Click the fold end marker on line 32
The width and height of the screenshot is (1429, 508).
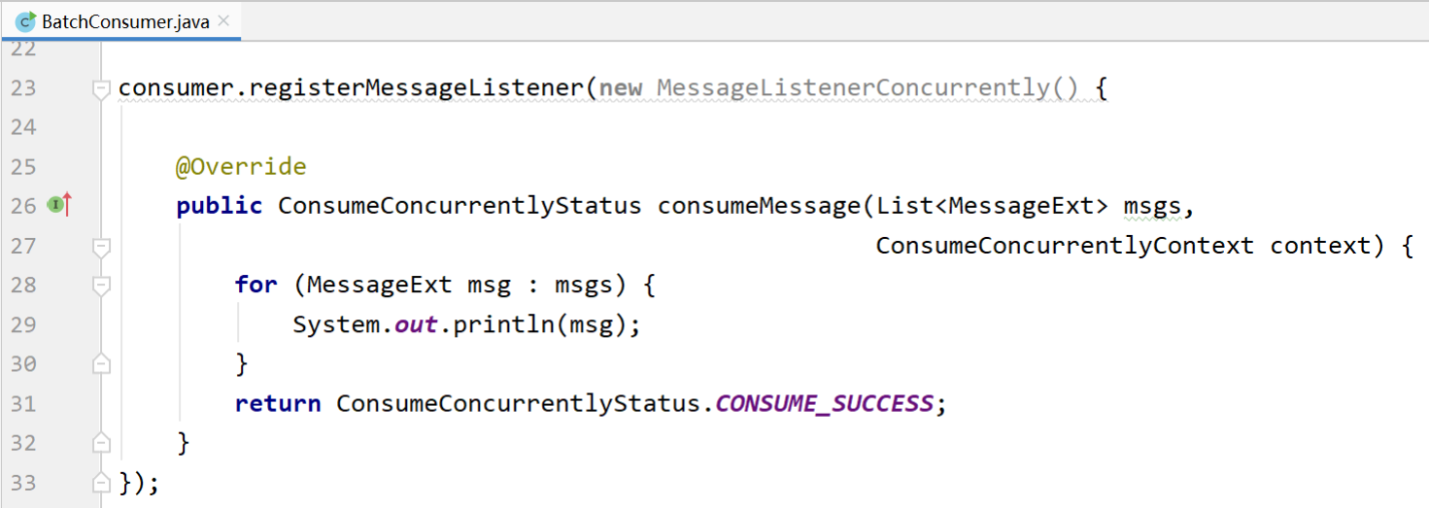101,443
